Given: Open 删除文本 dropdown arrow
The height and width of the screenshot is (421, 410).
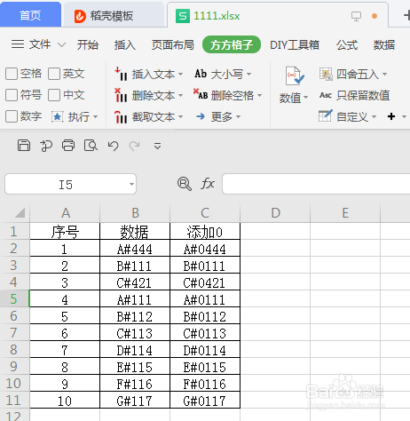Looking at the screenshot, I should click(180, 95).
